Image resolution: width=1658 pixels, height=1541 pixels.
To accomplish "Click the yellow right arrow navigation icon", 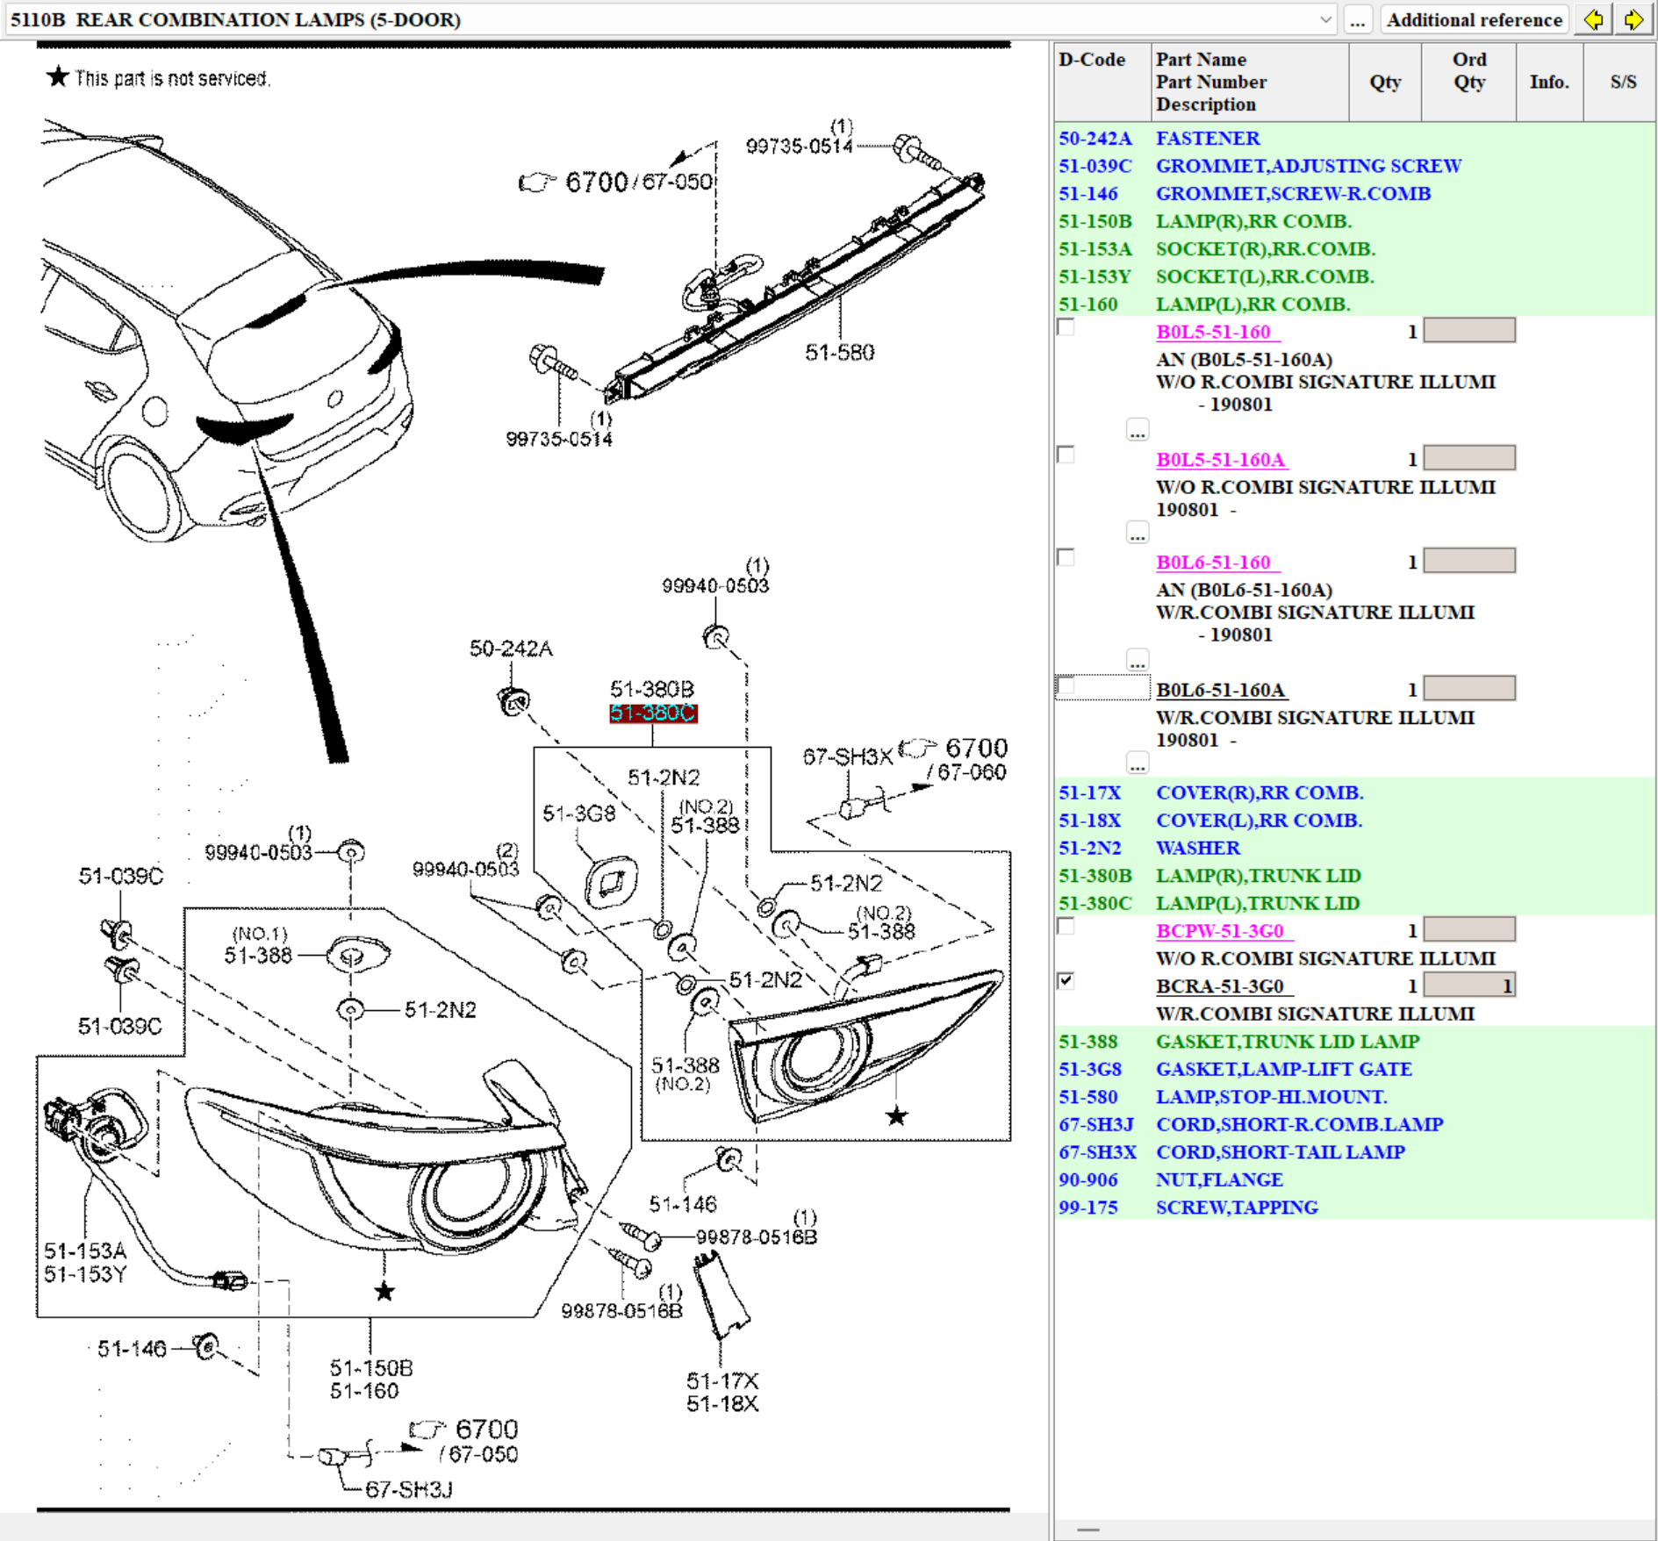I will [x=1633, y=19].
